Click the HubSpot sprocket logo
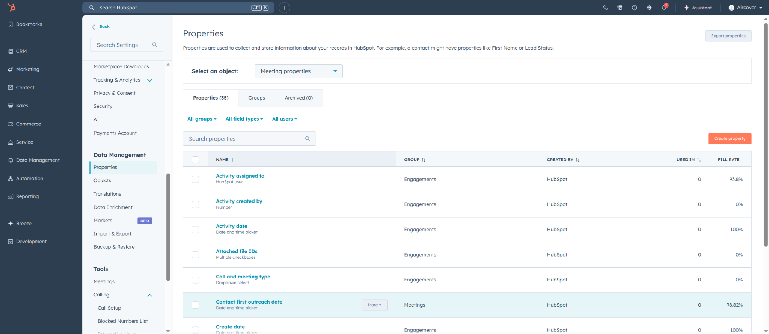Viewport: 769px width, 334px height. point(12,7)
